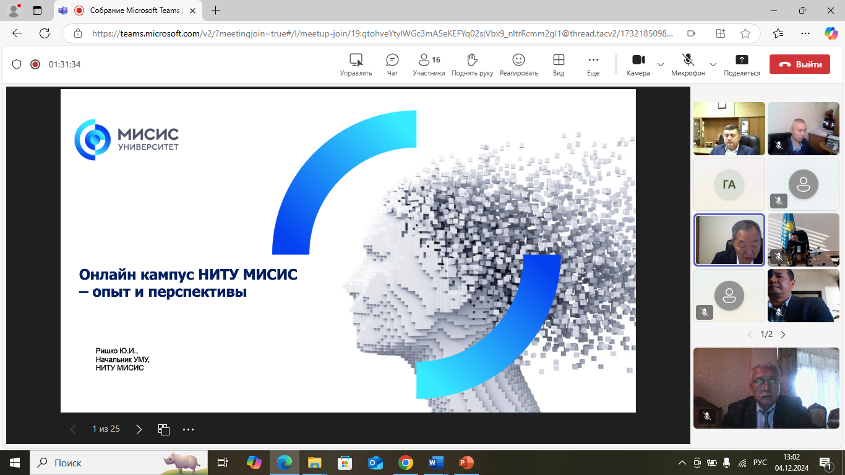845x475 pixels.
Task: Open more slide options ellipsis
Action: pos(189,429)
